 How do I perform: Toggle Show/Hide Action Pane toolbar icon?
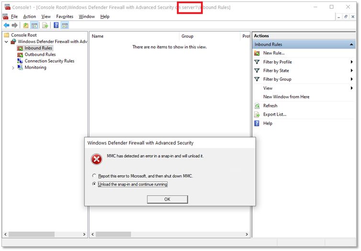pos(65,25)
